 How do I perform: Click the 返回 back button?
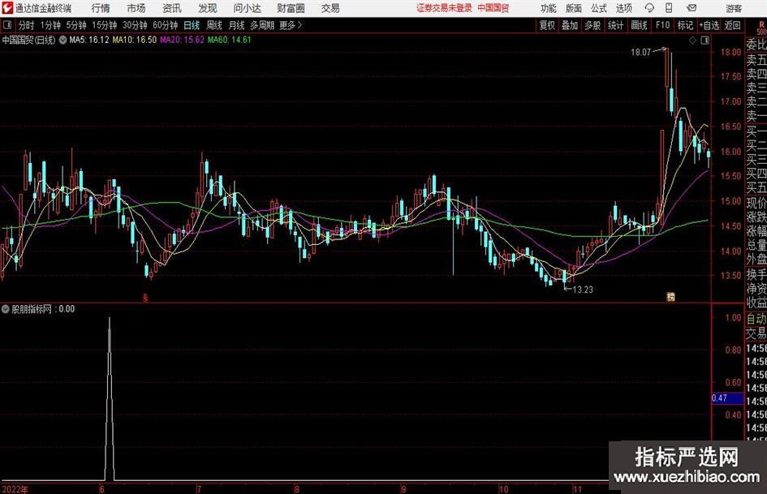tap(732, 25)
